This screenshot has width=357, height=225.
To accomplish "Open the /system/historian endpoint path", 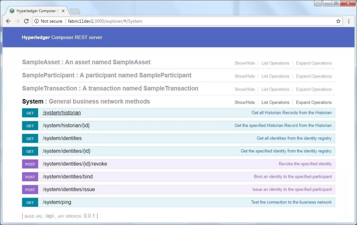I will click(62, 113).
